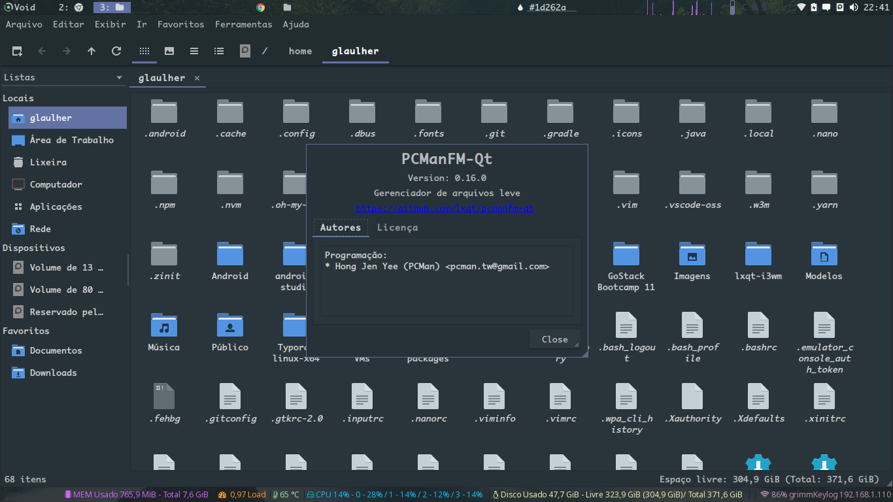Viewport: 893px width, 502px height.
Task: Switch to compact list view
Action: 194,51
